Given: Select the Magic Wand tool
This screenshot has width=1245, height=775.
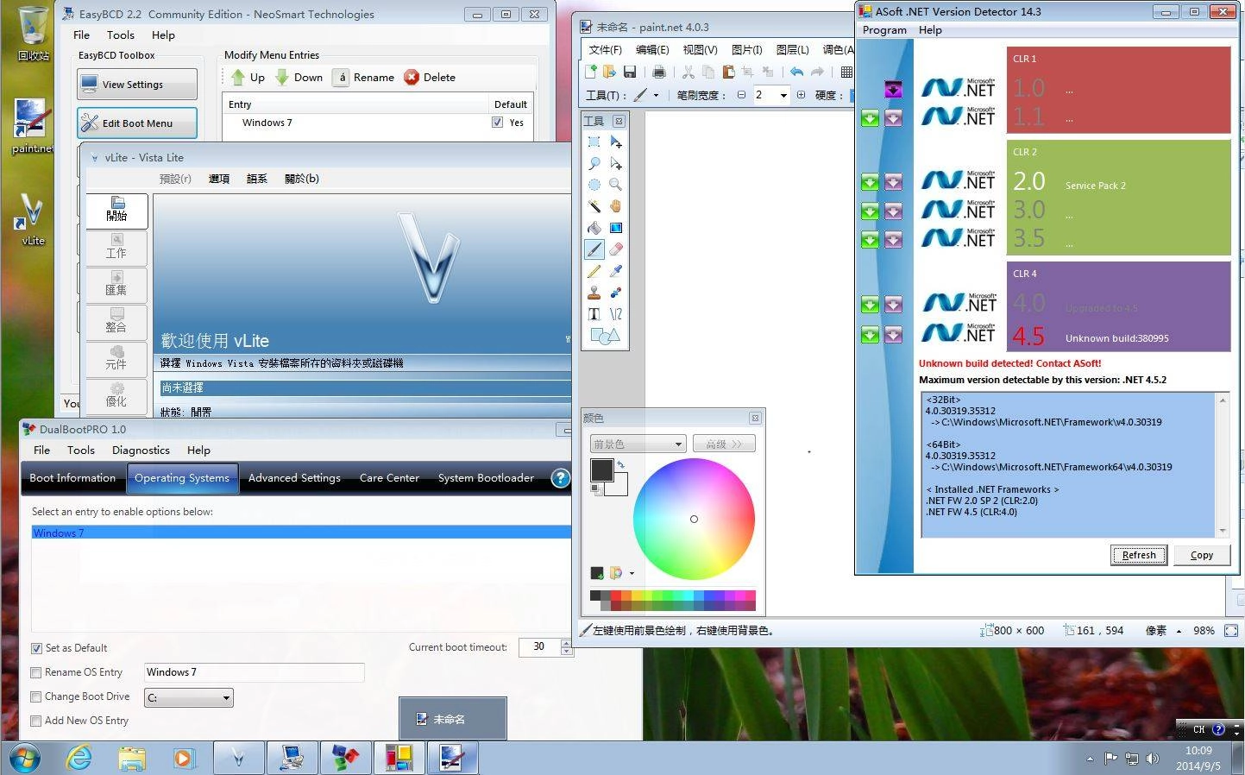Looking at the screenshot, I should point(594,206).
